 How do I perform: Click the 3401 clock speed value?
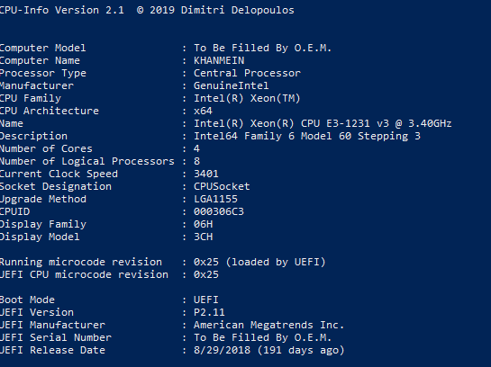(206, 174)
